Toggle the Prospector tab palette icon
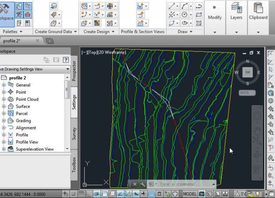The height and width of the screenshot is (198, 275). pyautogui.click(x=19, y=6)
